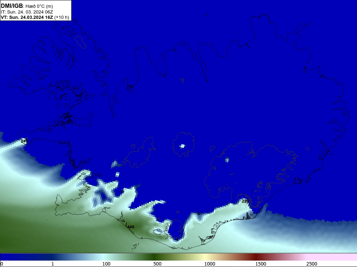Click the legend label 100
The height and width of the screenshot is (267, 357).
tap(106, 264)
